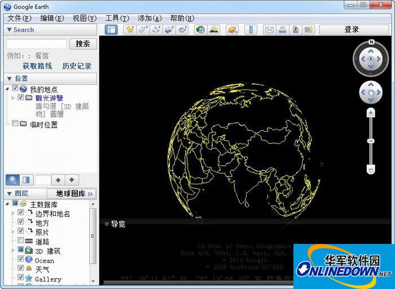Open the 文件(F) menu
395x289 pixels.
pos(19,18)
